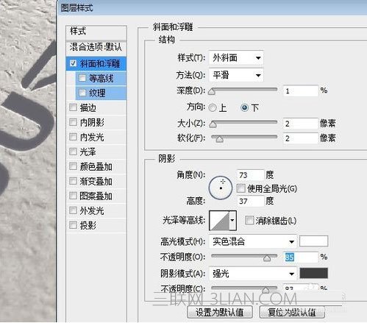Select the 投影 list entry label
367x323 pixels.
(88, 225)
